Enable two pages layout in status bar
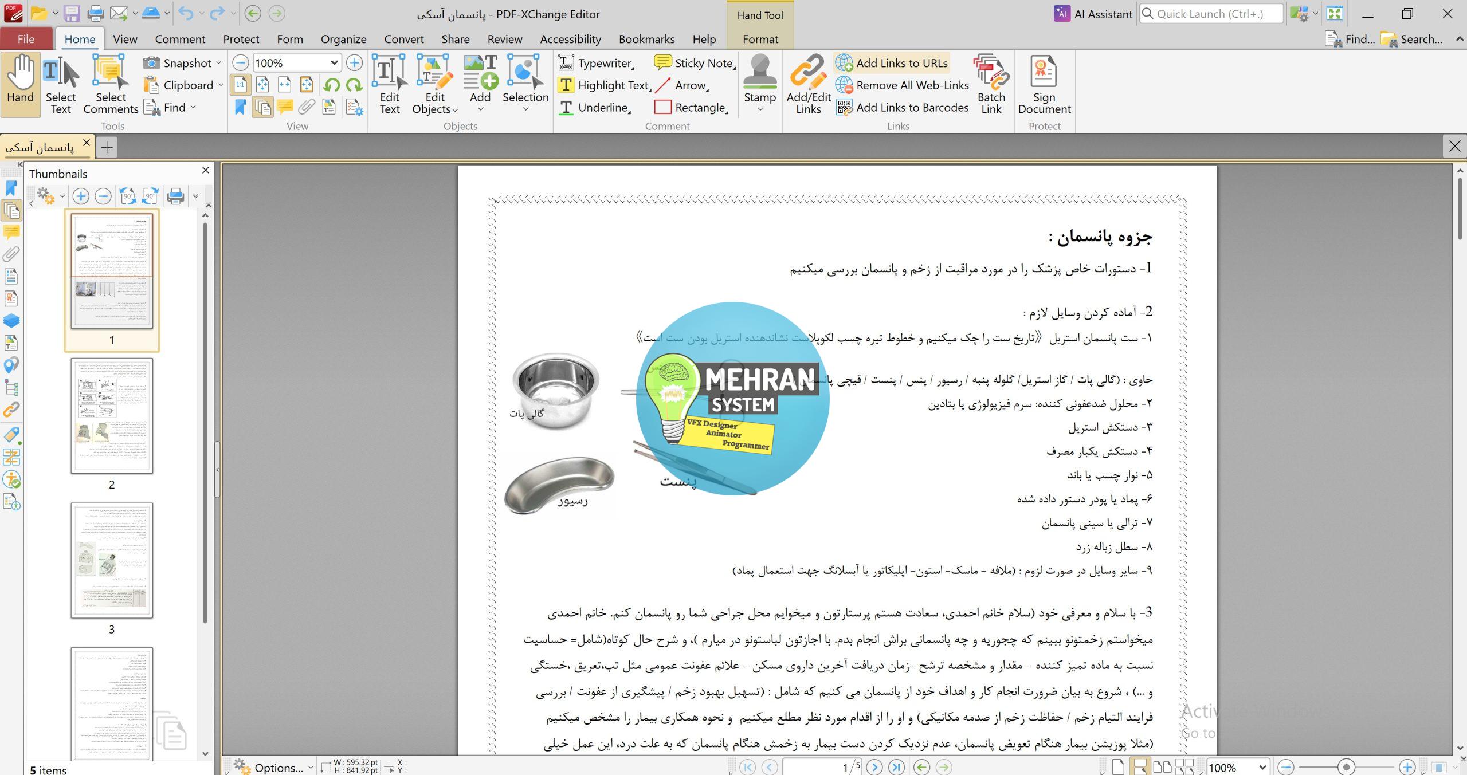The height and width of the screenshot is (775, 1467). pos(1162,767)
